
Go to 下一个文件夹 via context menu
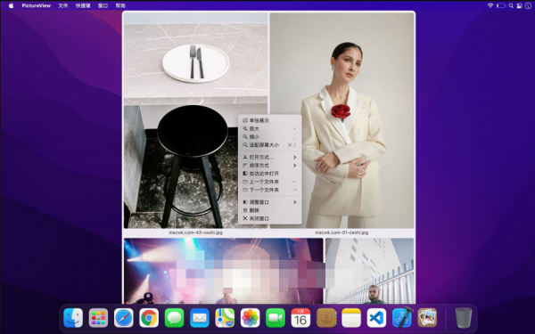[x=269, y=190]
